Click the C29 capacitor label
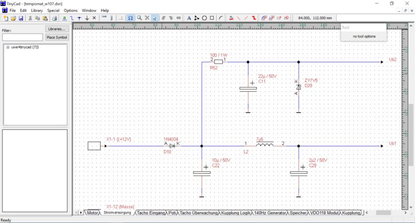 coord(313,166)
